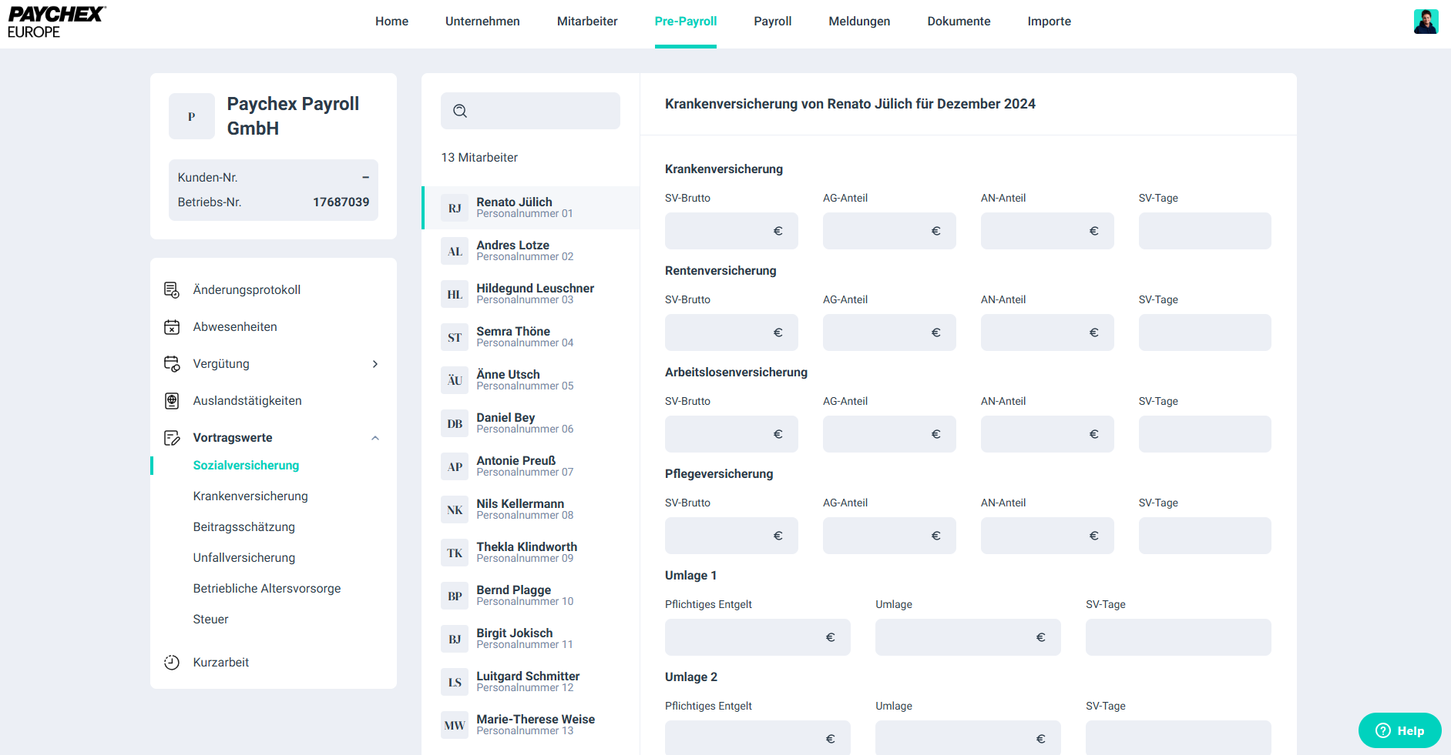The image size is (1451, 755).
Task: Expand the Vergütung submenu chevron
Action: [375, 364]
